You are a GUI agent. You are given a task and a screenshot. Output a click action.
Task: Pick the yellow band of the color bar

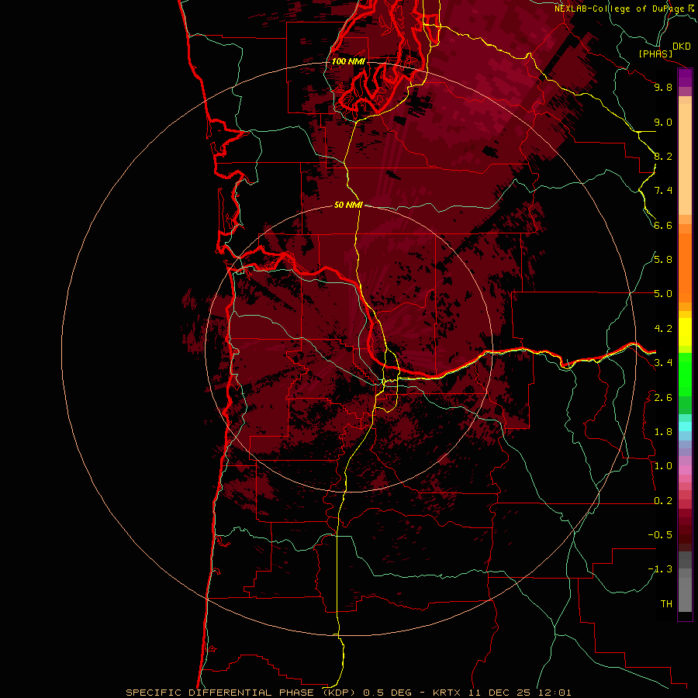[685, 332]
